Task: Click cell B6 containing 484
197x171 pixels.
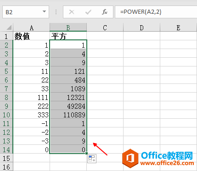Action: coord(68,79)
